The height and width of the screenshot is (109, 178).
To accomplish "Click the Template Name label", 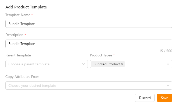I will 18,15.
